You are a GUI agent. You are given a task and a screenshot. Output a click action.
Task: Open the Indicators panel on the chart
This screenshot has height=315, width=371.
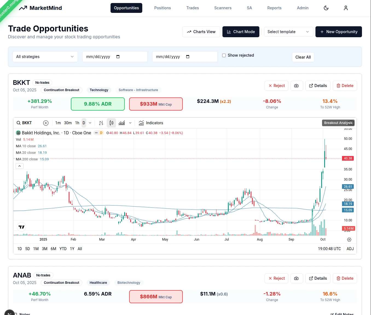pos(151,123)
